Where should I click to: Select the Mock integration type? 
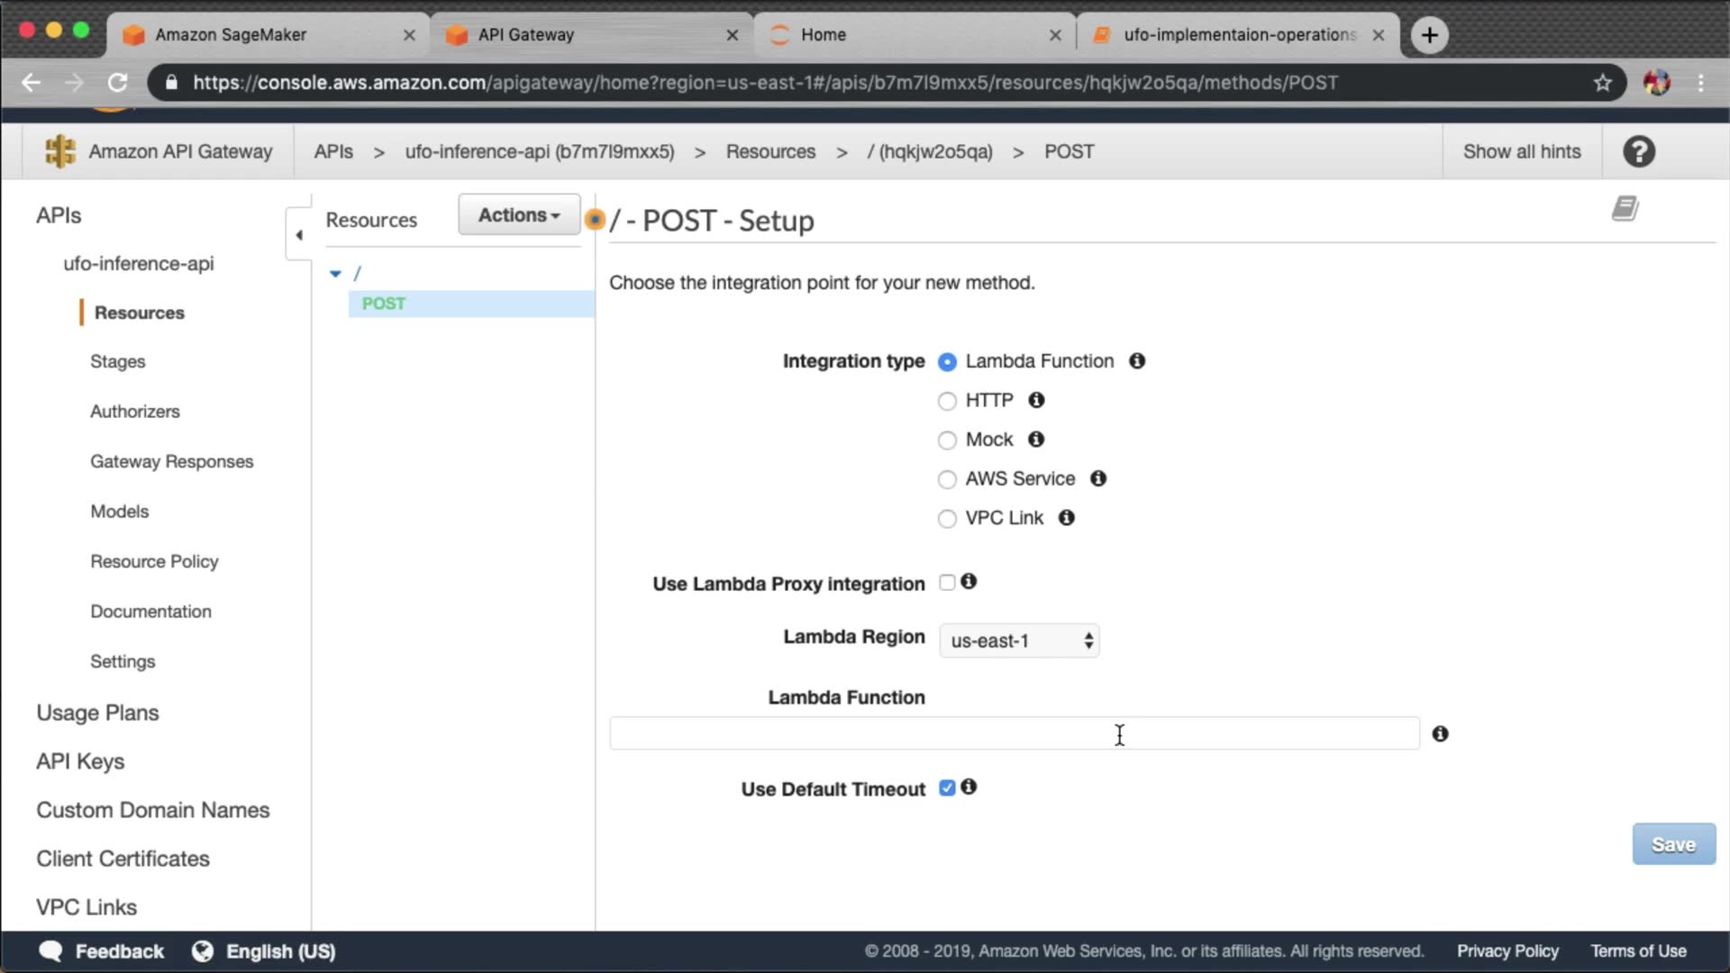[x=947, y=441]
